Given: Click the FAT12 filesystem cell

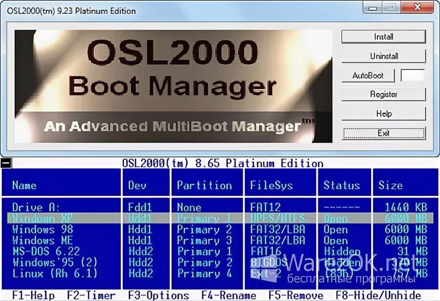Looking at the screenshot, I should (x=265, y=207).
